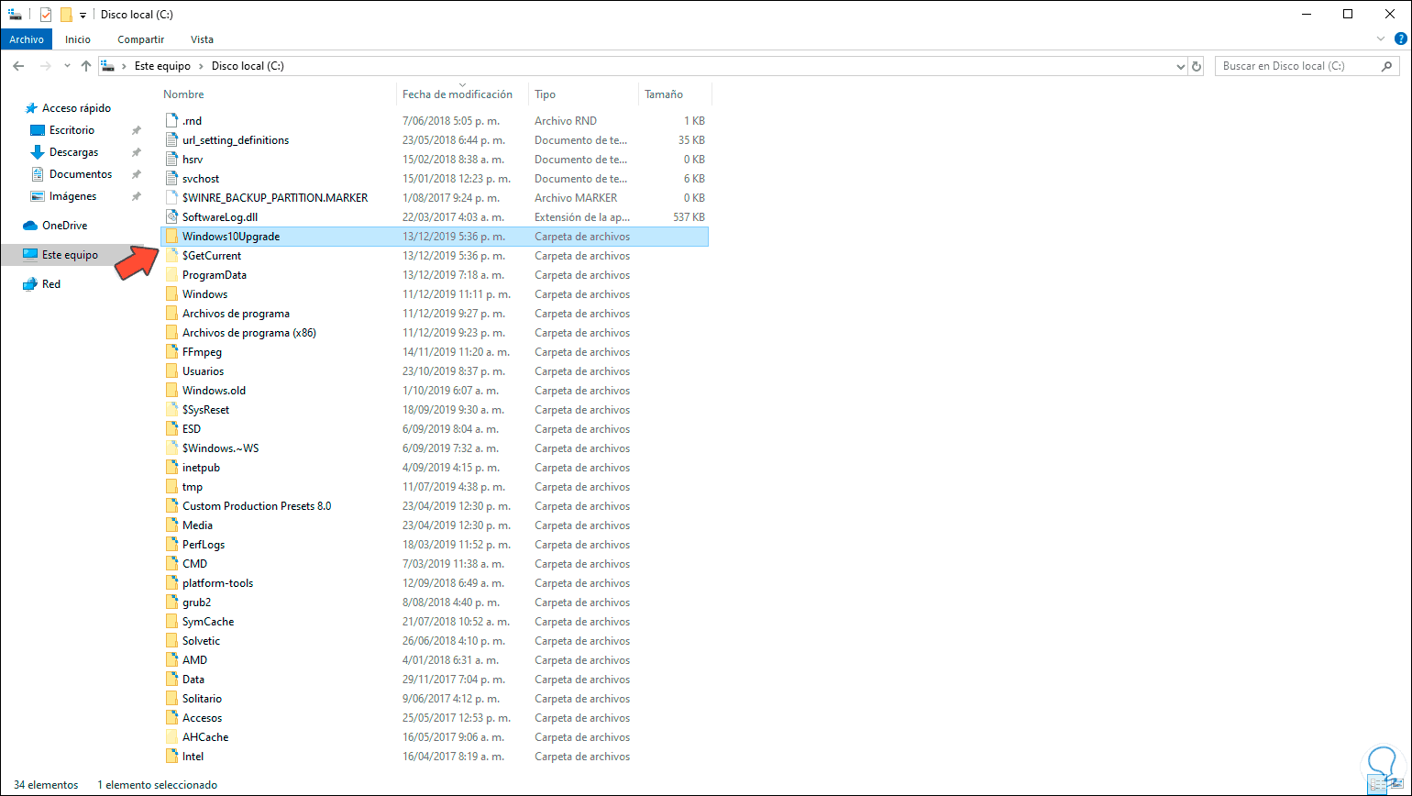Select the $WINRE_BACKUP_PARTITION.MARKER file name
This screenshot has height=796, width=1412.
(275, 198)
